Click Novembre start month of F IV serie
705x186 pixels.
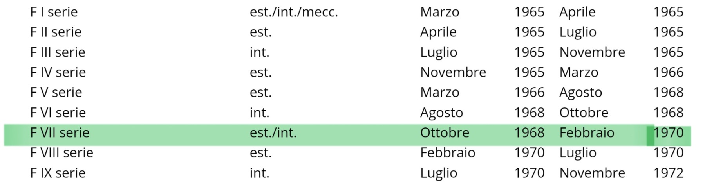click(x=453, y=72)
